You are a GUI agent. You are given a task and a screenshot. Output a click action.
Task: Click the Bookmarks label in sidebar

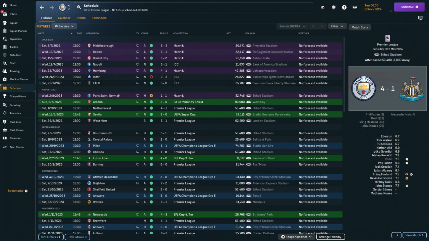click(x=15, y=191)
